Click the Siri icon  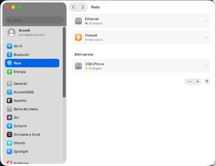coord(9,118)
